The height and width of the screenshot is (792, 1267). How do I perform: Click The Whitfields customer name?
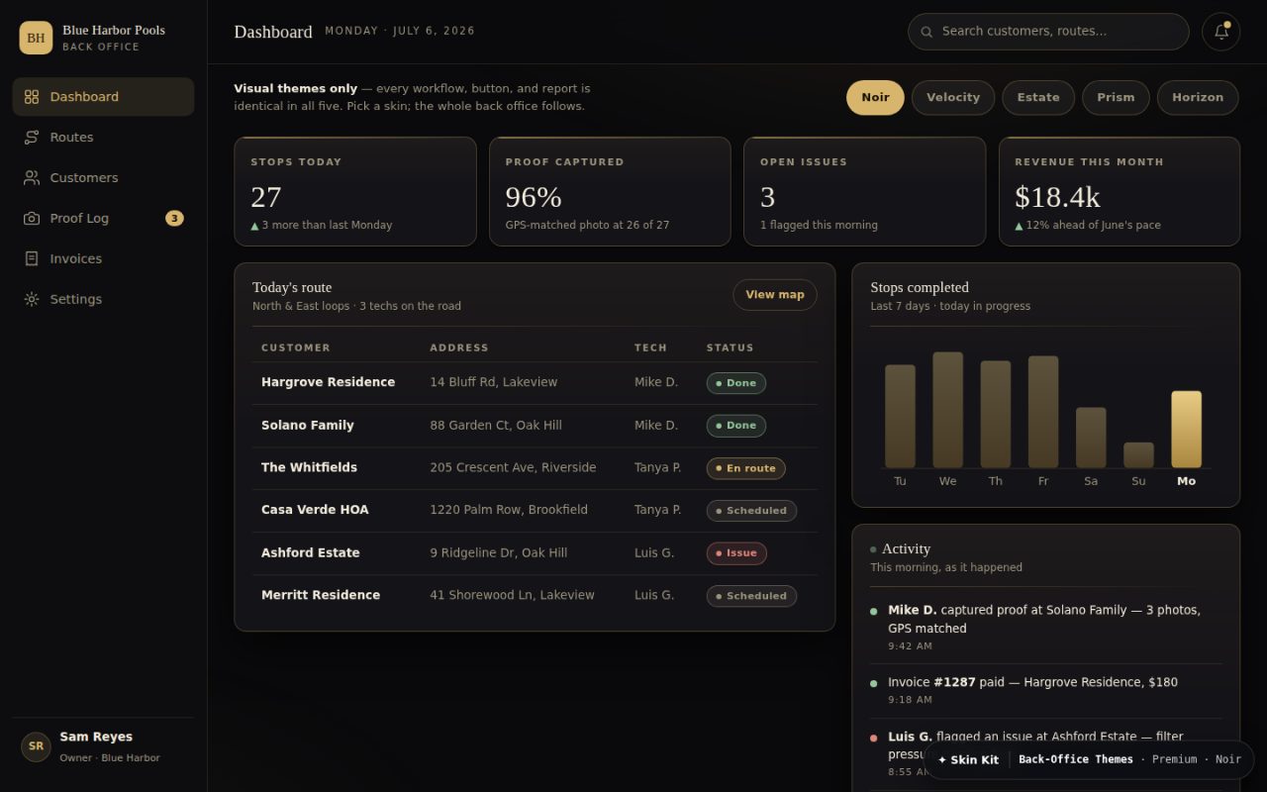309,467
